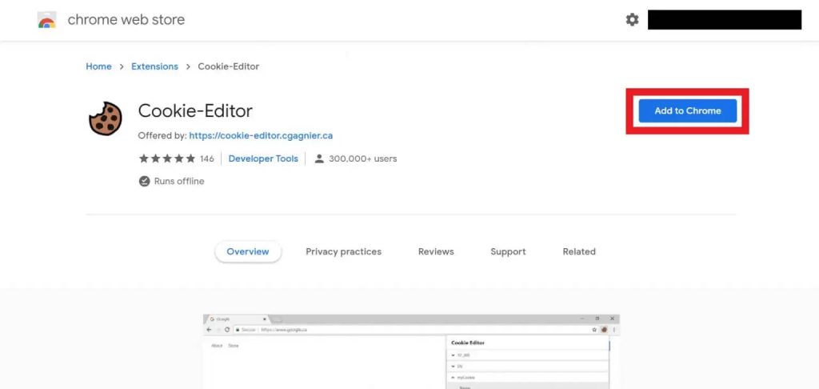The width and height of the screenshot is (819, 389).
Task: Click the Cookie-Editor cookie icon
Action: coord(105,118)
